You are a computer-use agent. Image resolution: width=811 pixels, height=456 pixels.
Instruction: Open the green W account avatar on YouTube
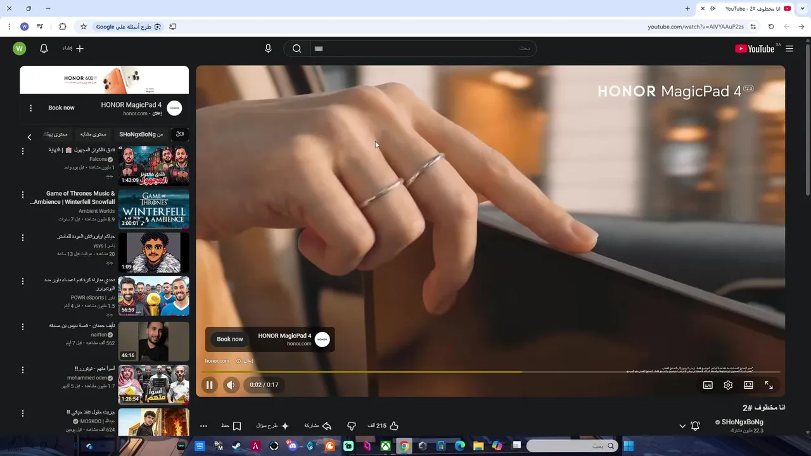pyautogui.click(x=20, y=49)
